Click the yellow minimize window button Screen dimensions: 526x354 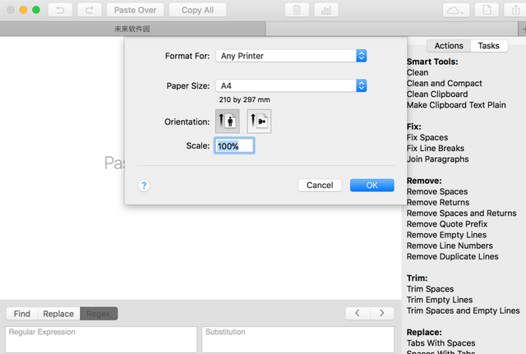(23, 10)
